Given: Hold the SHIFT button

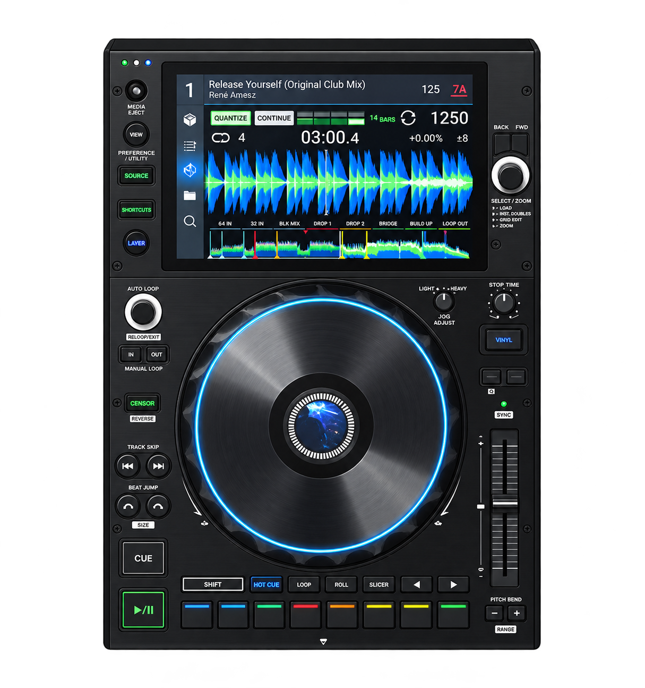Looking at the screenshot, I should pyautogui.click(x=213, y=584).
